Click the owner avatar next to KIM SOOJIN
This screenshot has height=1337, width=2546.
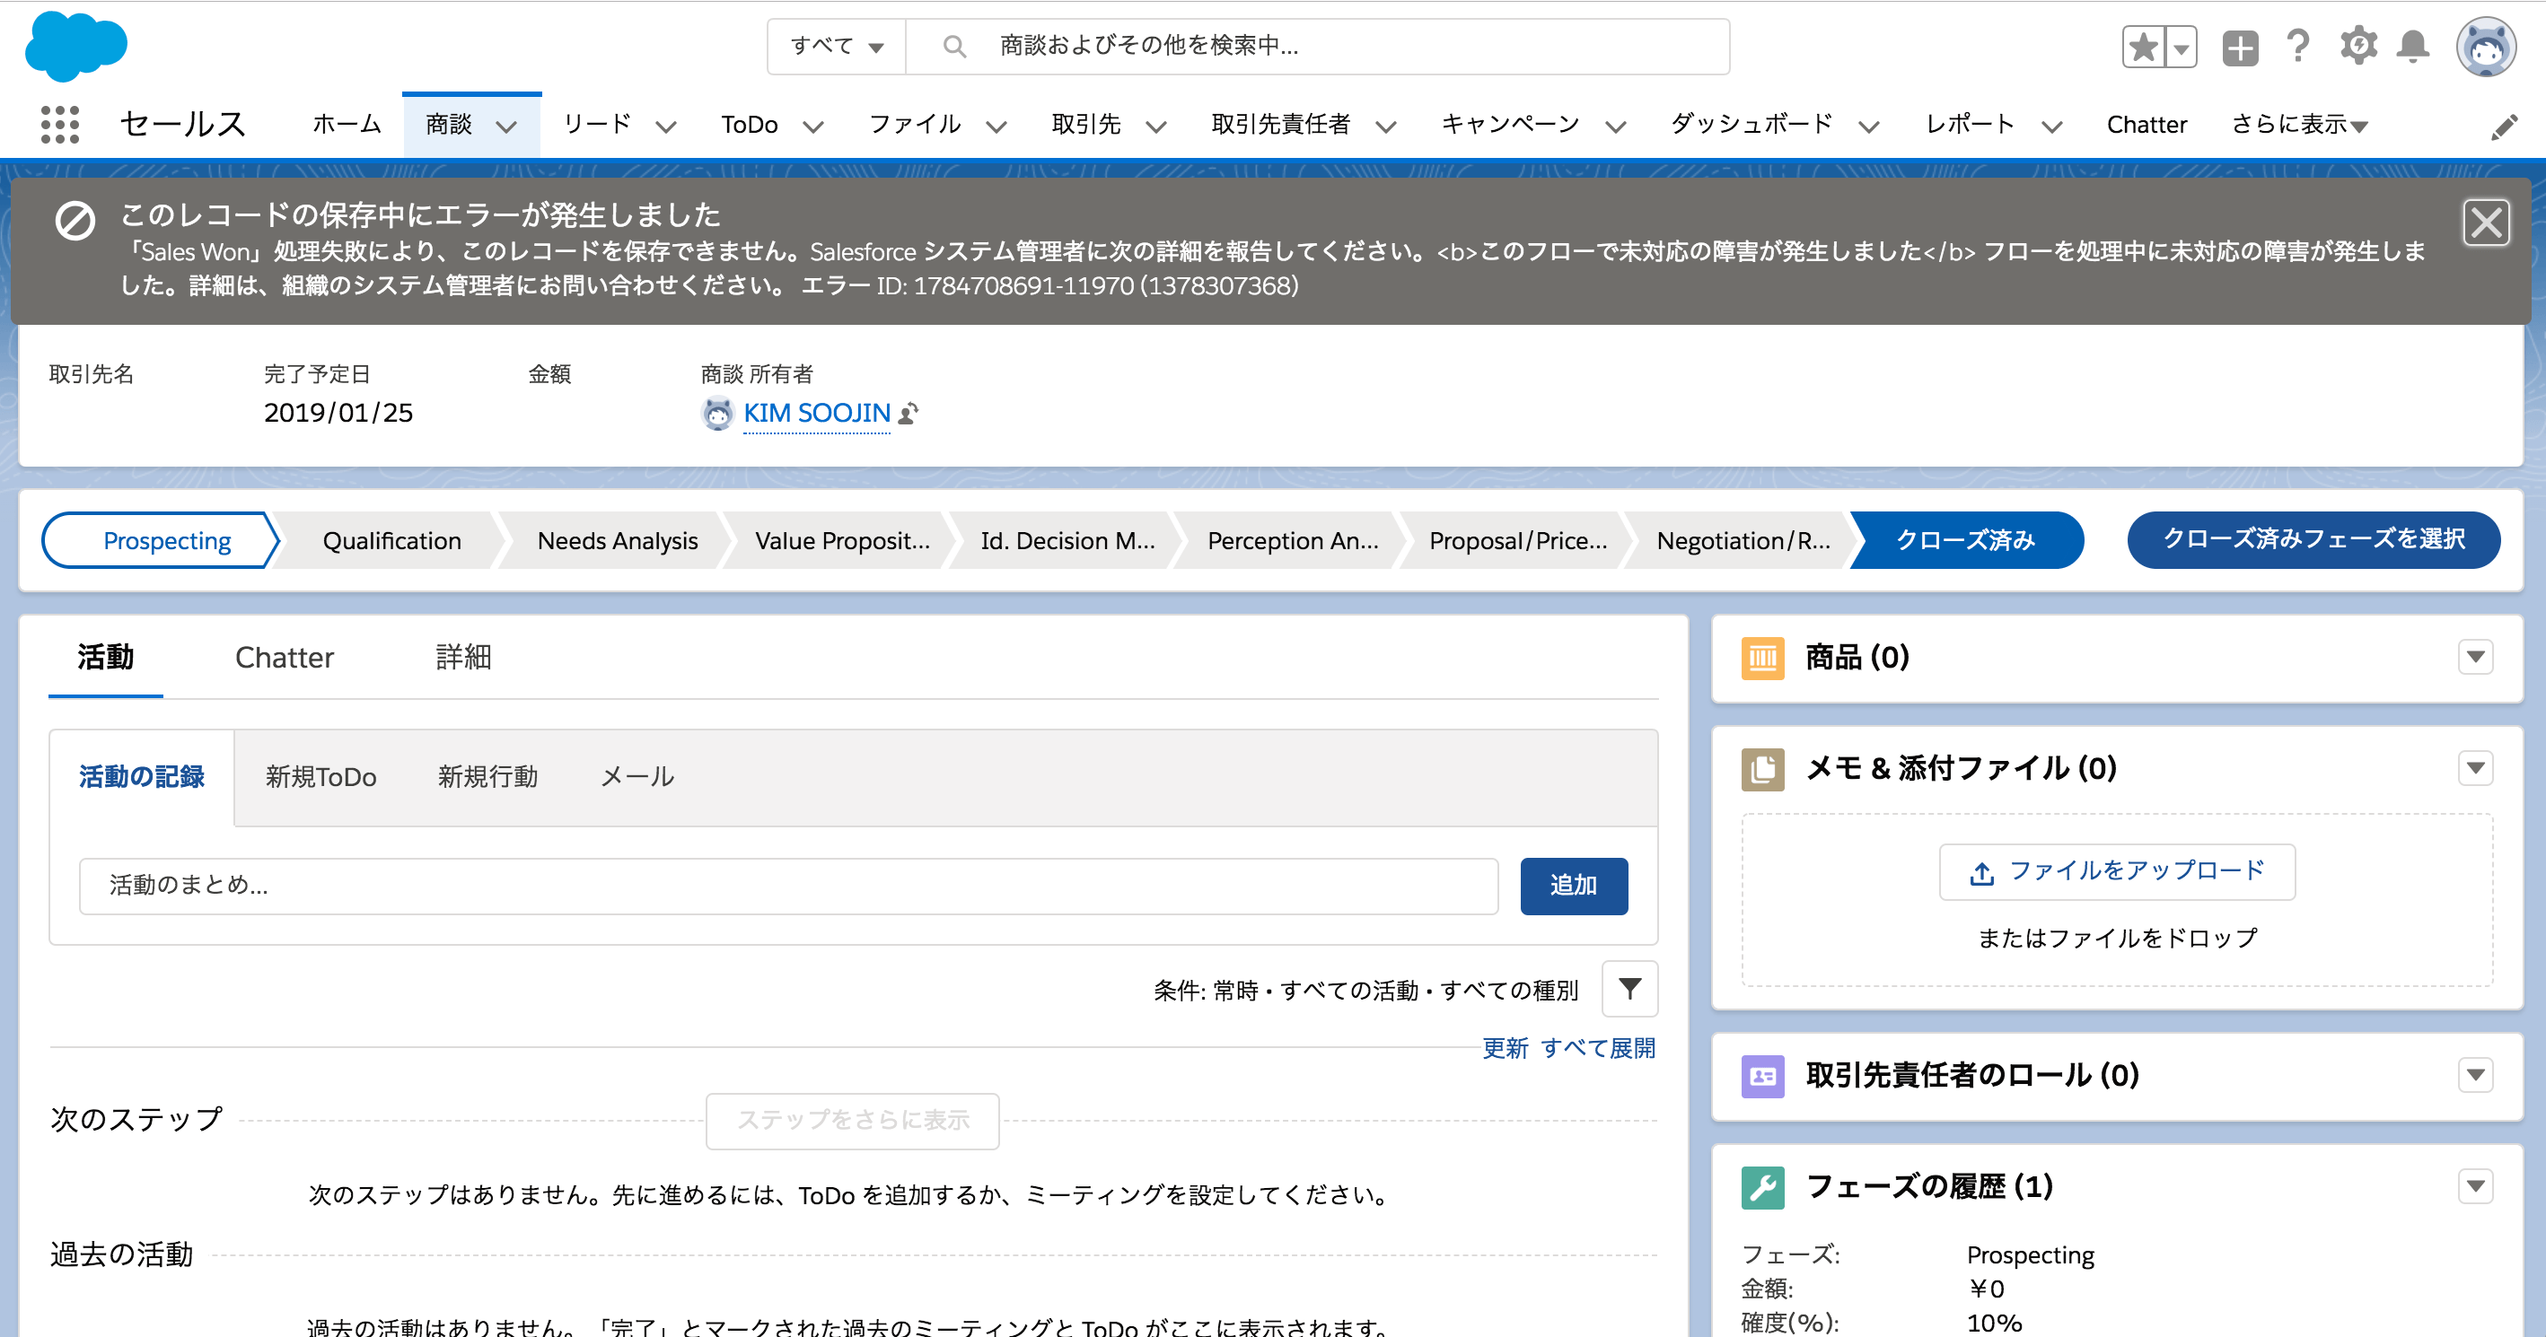pos(717,413)
